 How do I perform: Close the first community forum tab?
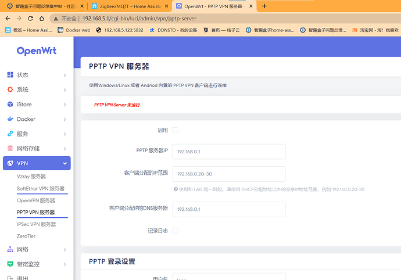pyautogui.click(x=82, y=6)
